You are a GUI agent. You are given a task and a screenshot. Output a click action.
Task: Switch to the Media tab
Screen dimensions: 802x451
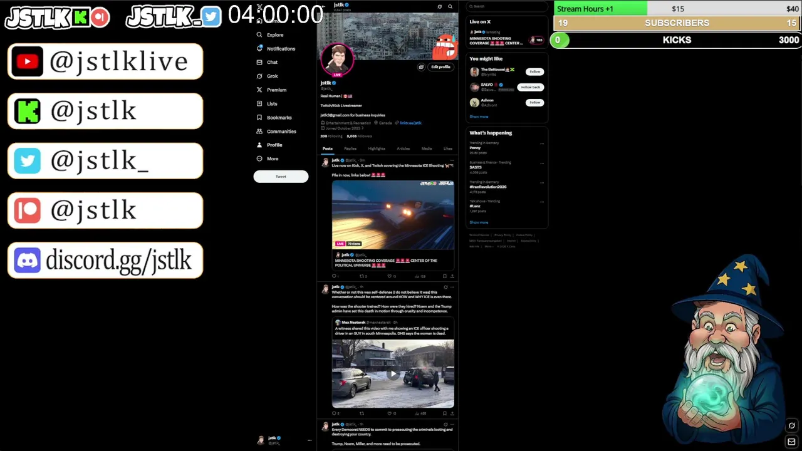[x=427, y=149]
